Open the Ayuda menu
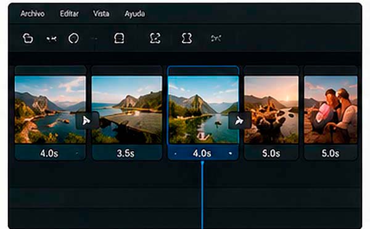This screenshot has height=229, width=370. (x=134, y=14)
